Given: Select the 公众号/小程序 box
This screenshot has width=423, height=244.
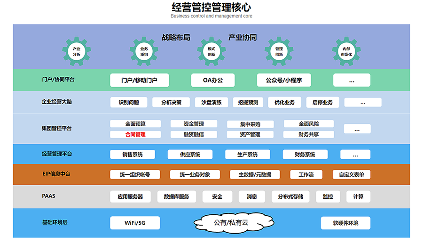Looking at the screenshot, I should pos(279,80).
